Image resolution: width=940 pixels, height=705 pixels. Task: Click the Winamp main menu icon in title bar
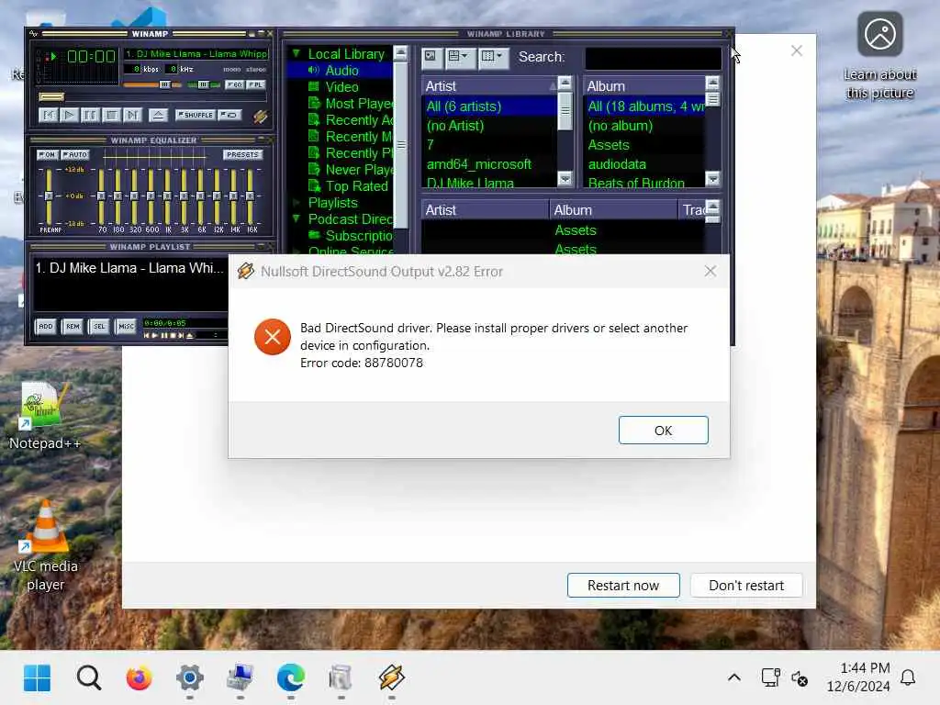34,34
